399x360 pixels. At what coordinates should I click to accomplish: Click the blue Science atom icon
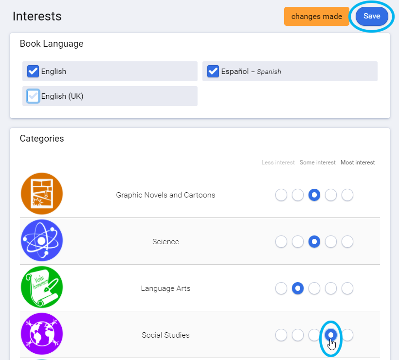point(42,240)
